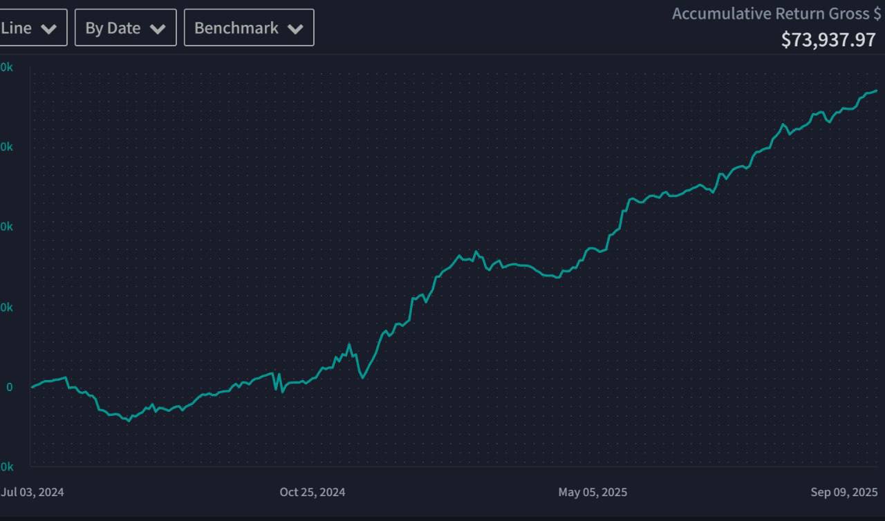Click the Oct 25, 2024 x-axis label
The image size is (885, 521).
click(313, 492)
